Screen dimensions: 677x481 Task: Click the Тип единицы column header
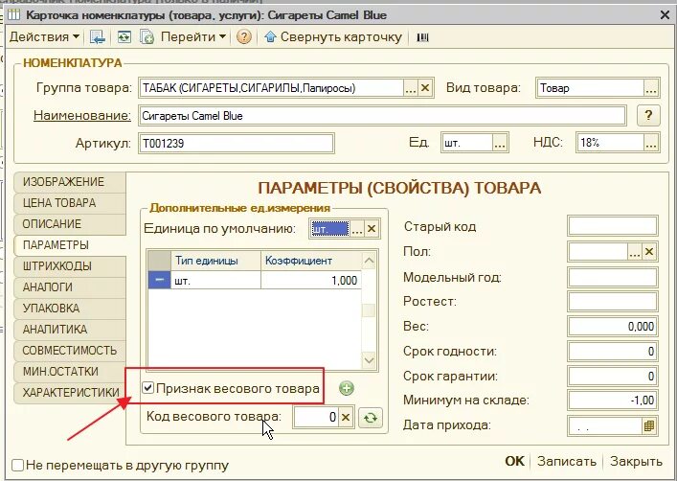point(215,261)
